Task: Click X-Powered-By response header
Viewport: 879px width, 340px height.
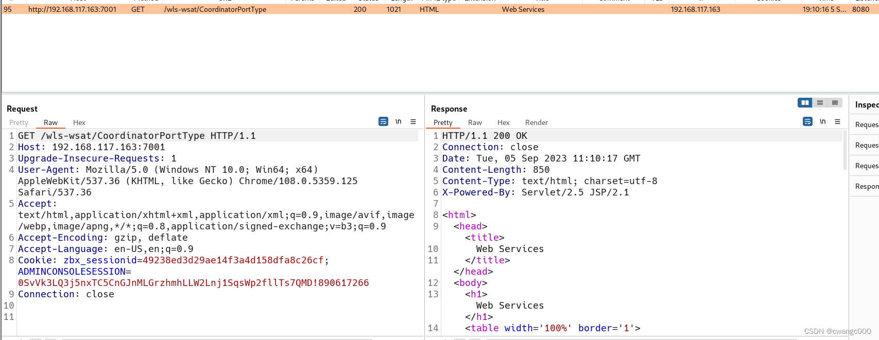Action: (x=536, y=192)
